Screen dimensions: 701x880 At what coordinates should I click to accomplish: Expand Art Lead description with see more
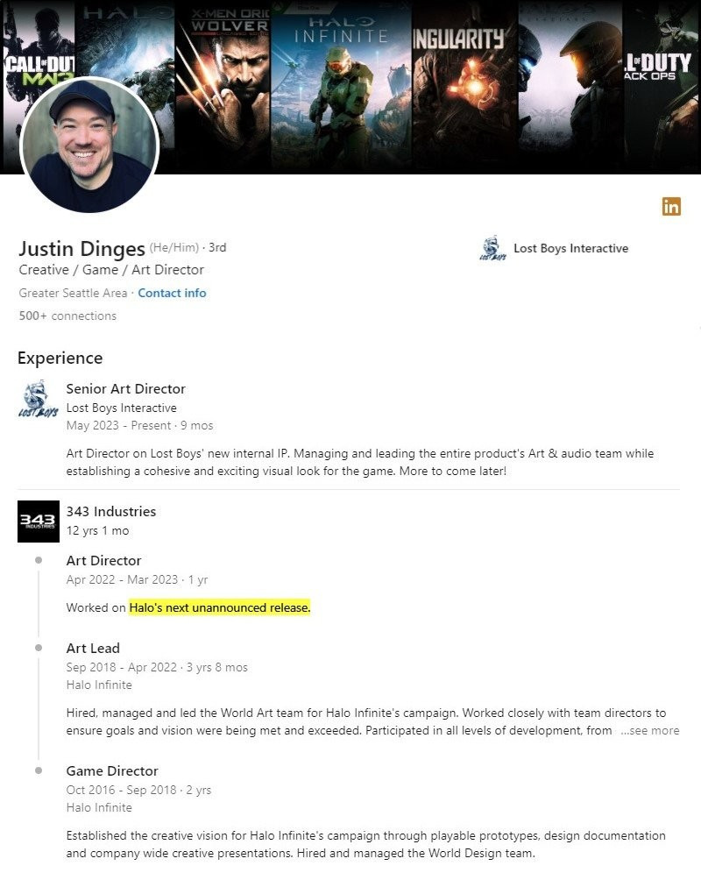click(649, 730)
